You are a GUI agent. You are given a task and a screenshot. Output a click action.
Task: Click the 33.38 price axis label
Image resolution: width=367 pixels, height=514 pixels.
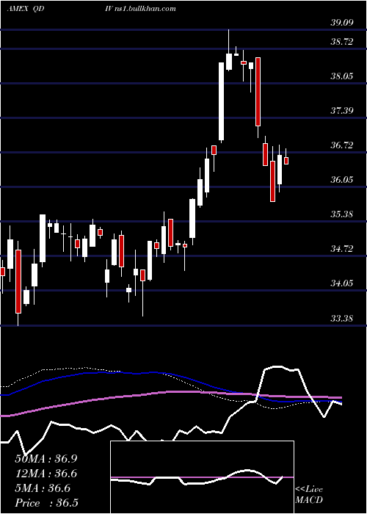point(341,318)
